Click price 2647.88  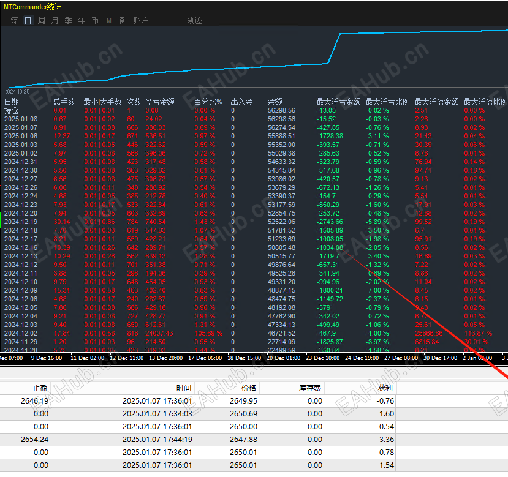(243, 440)
